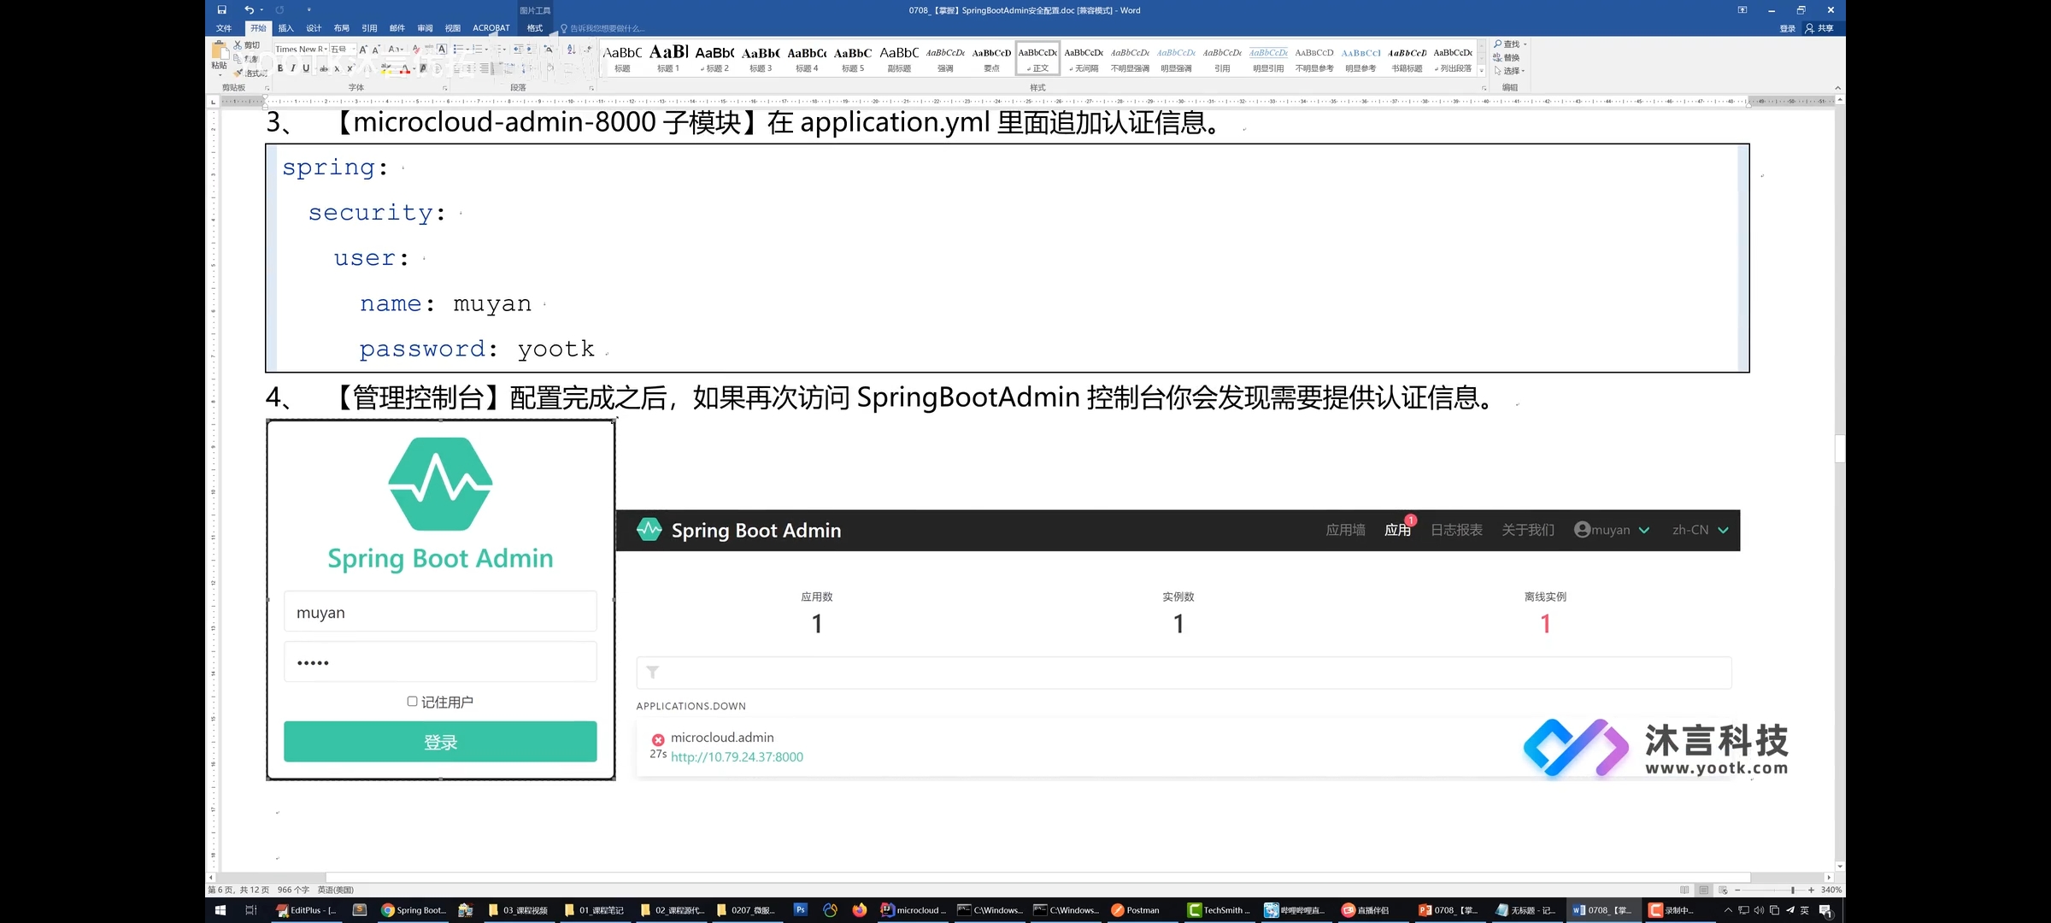Switch to Print Layout view in status bar

pos(1703,890)
